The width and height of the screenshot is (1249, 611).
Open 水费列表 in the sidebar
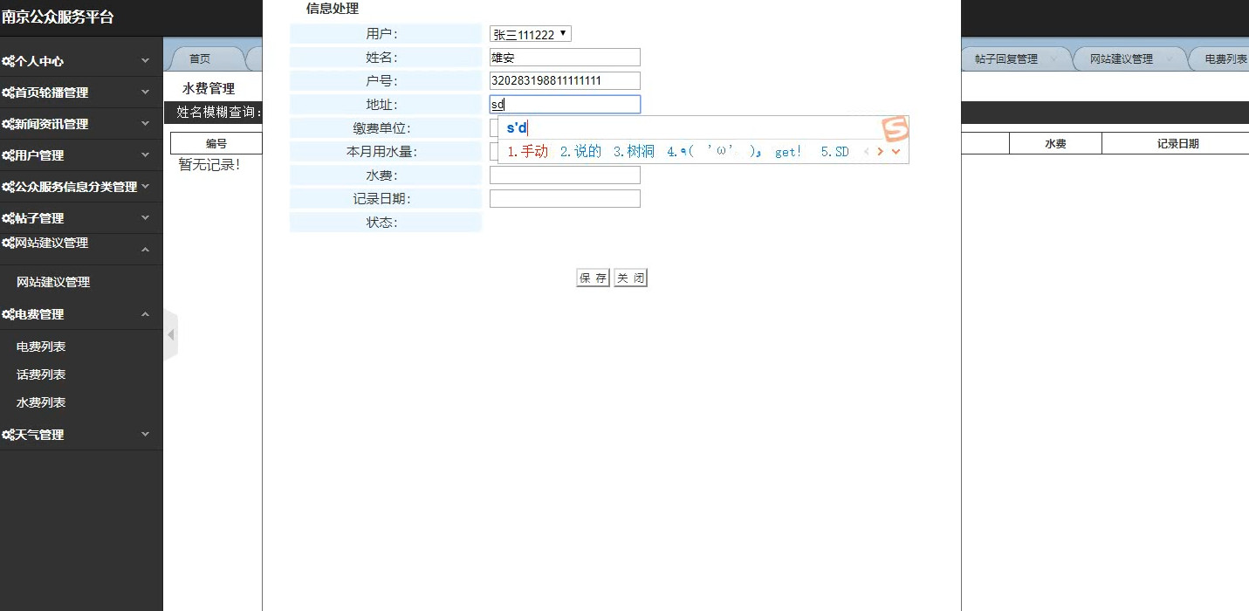(41, 402)
